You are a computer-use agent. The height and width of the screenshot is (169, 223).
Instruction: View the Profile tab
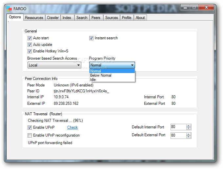coord(127,18)
